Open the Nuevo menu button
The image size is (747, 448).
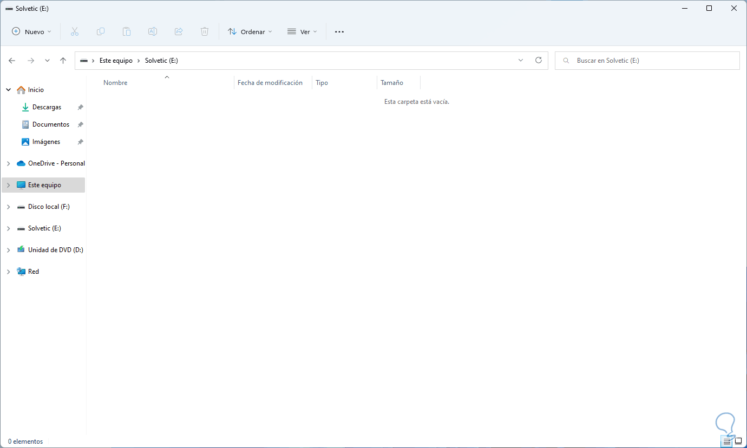[x=32, y=32]
